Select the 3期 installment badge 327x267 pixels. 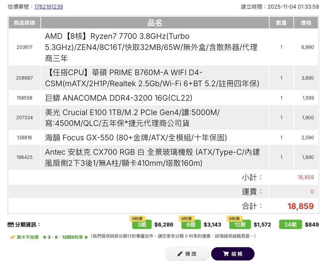pos(142,225)
